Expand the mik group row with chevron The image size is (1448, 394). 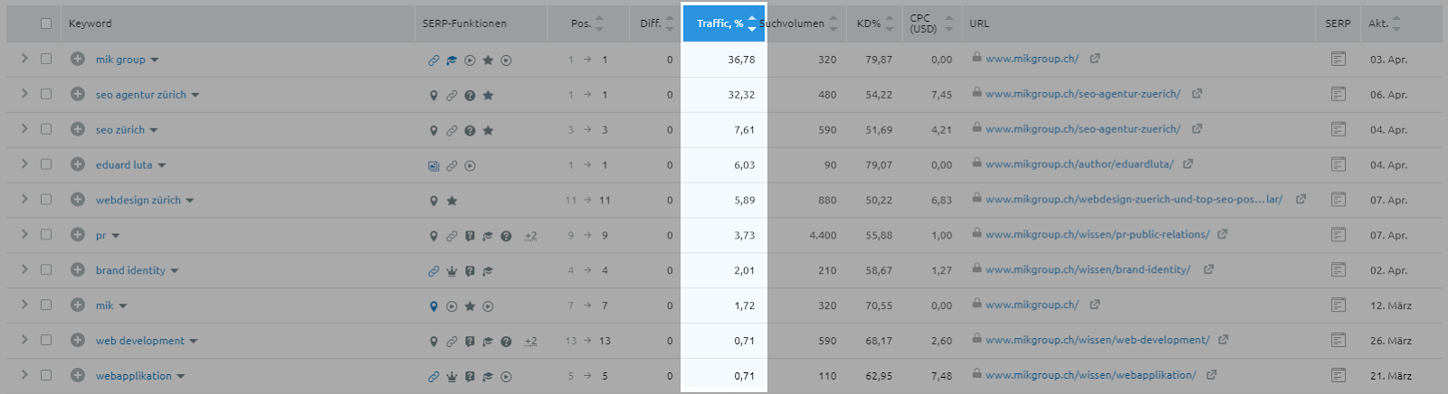pos(24,59)
